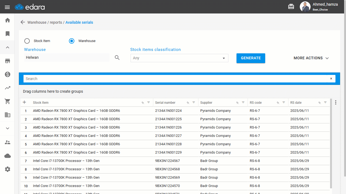Click row number 5 cell
This screenshot has height=194, width=346.
click(26, 144)
